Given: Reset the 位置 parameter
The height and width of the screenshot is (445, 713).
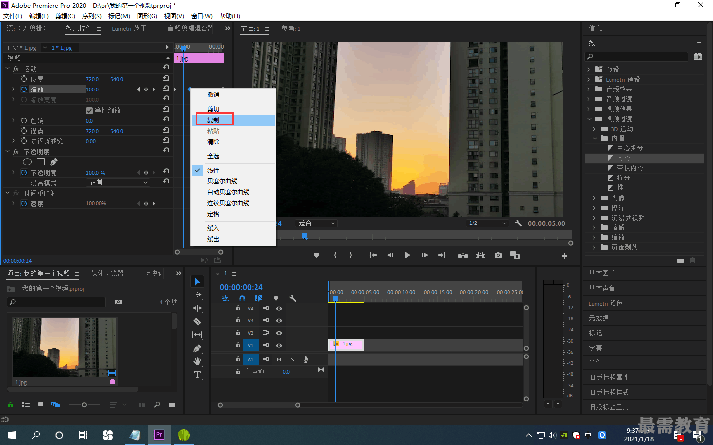Looking at the screenshot, I should [166, 78].
